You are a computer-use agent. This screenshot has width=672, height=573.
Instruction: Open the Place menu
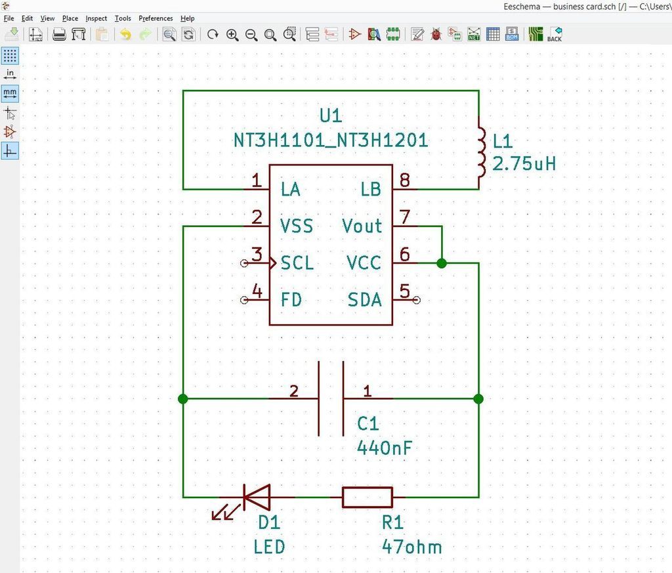tap(70, 18)
